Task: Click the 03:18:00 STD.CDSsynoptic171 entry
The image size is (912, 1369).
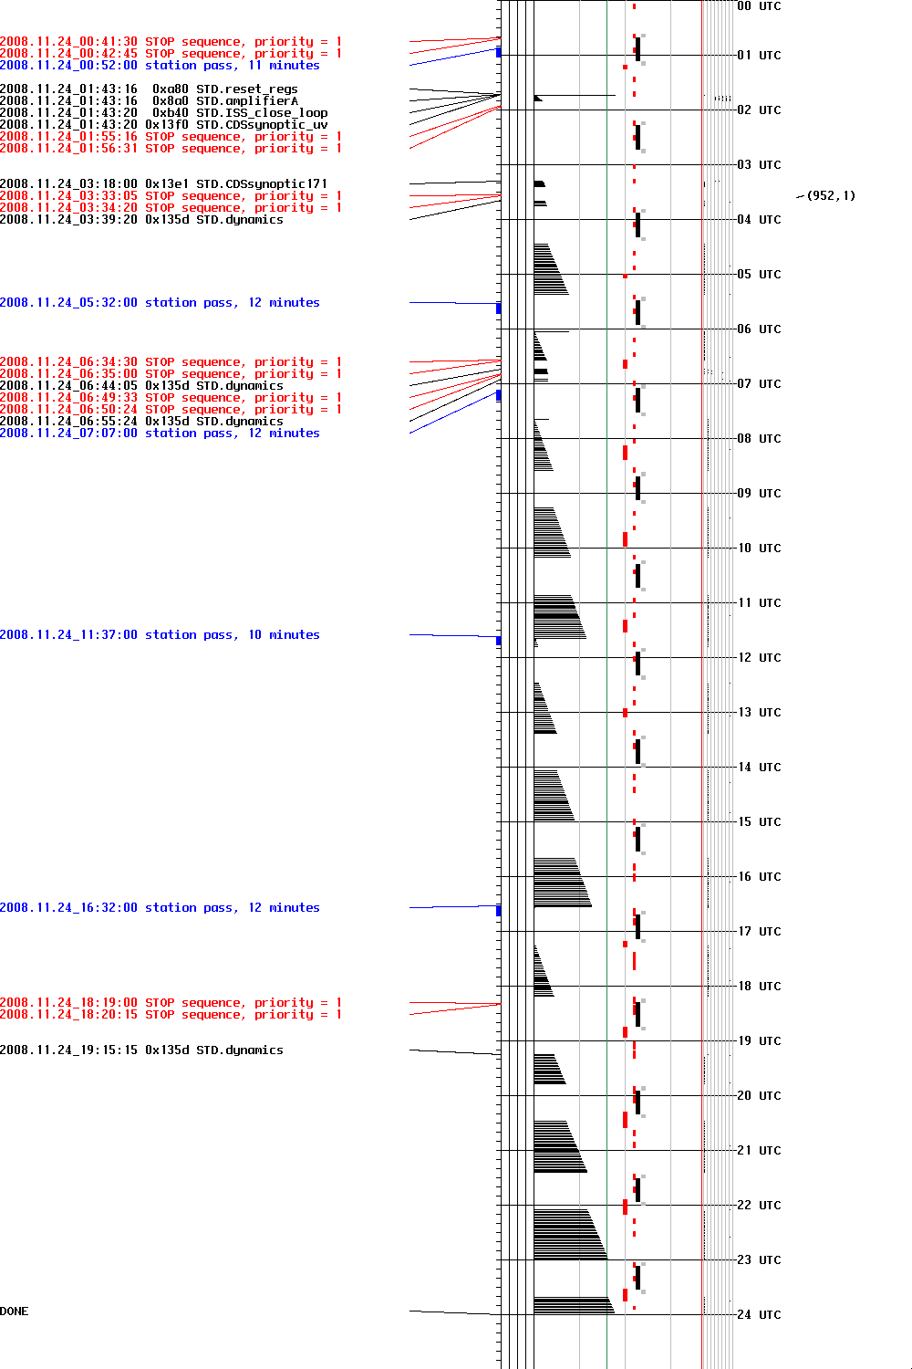Action: click(x=163, y=184)
